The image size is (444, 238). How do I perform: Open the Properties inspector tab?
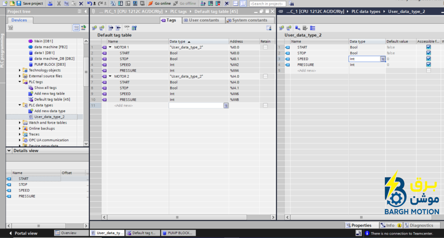[359, 225]
